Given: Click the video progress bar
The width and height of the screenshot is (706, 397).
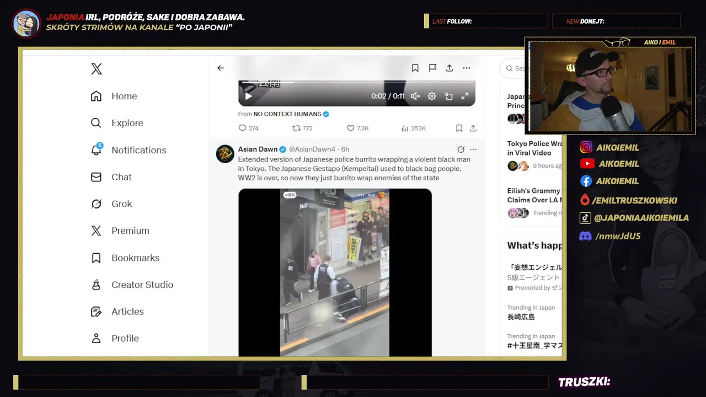Looking at the screenshot, I should click(356, 82).
